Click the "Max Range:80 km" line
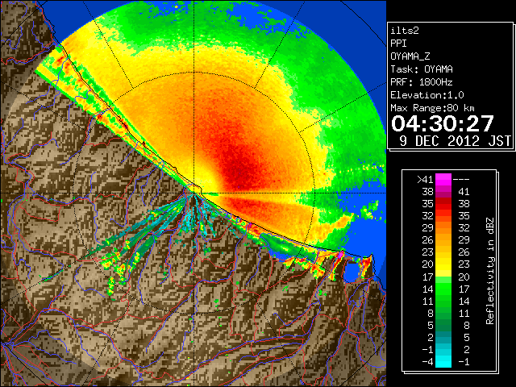This screenshot has width=516, height=387. click(x=433, y=108)
